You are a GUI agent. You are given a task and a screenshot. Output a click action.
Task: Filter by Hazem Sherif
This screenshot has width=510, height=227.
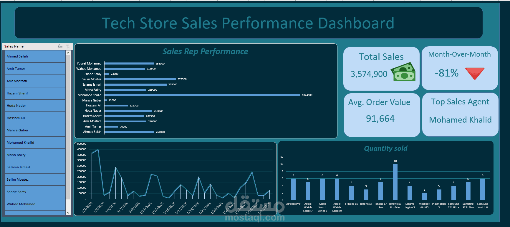pyautogui.click(x=35, y=93)
